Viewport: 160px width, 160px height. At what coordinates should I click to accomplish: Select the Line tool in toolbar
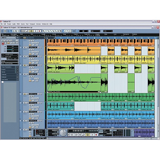(x=65, y=31)
